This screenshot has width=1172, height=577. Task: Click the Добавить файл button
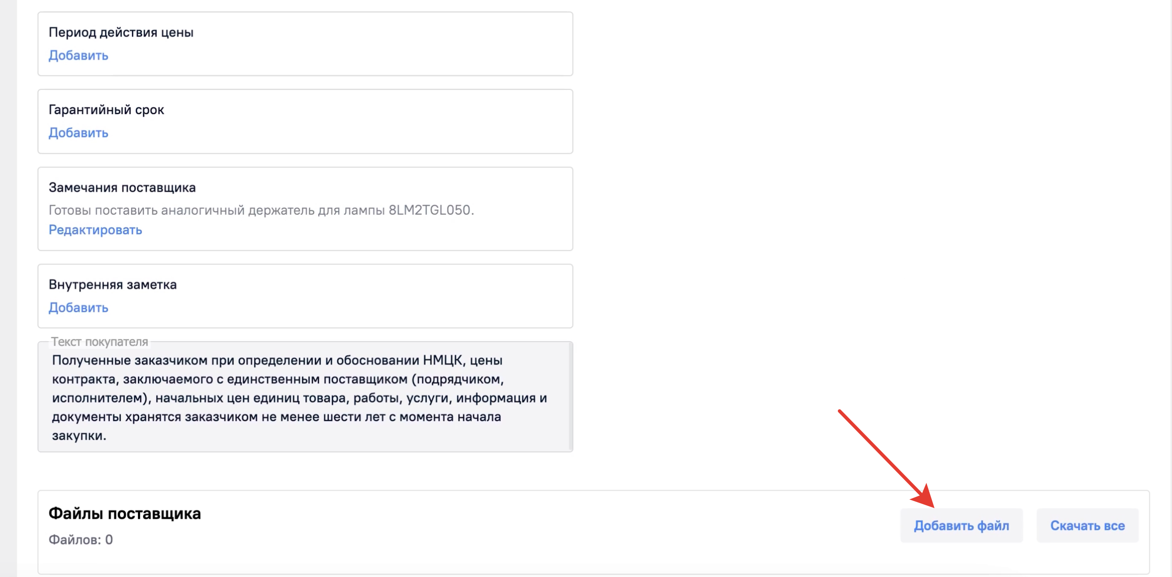962,526
